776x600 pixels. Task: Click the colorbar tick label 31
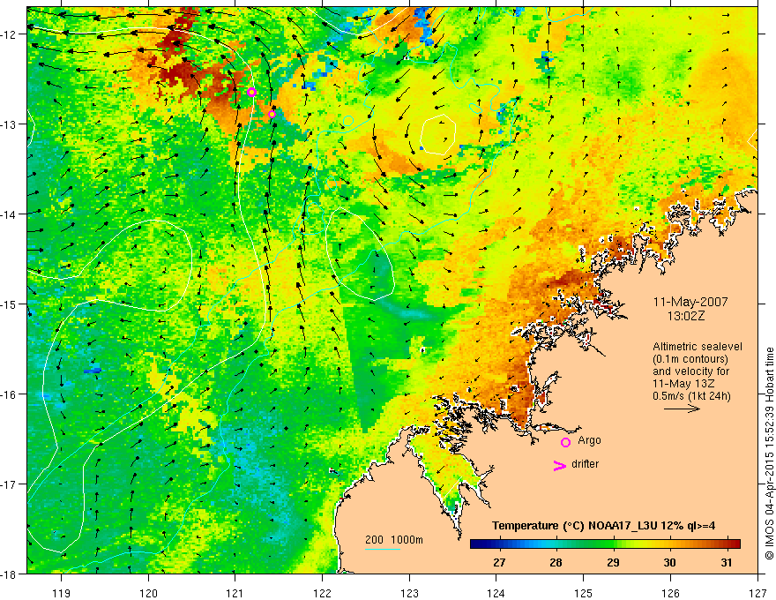point(726,563)
